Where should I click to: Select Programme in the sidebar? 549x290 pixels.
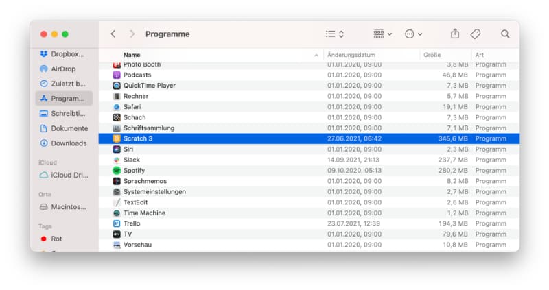(64, 99)
